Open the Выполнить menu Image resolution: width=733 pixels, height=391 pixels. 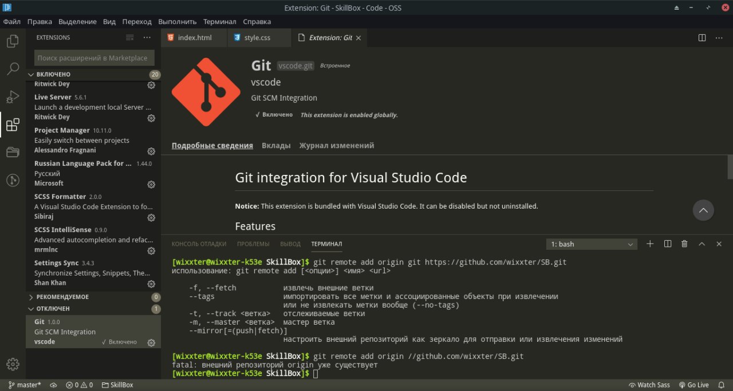coord(178,22)
